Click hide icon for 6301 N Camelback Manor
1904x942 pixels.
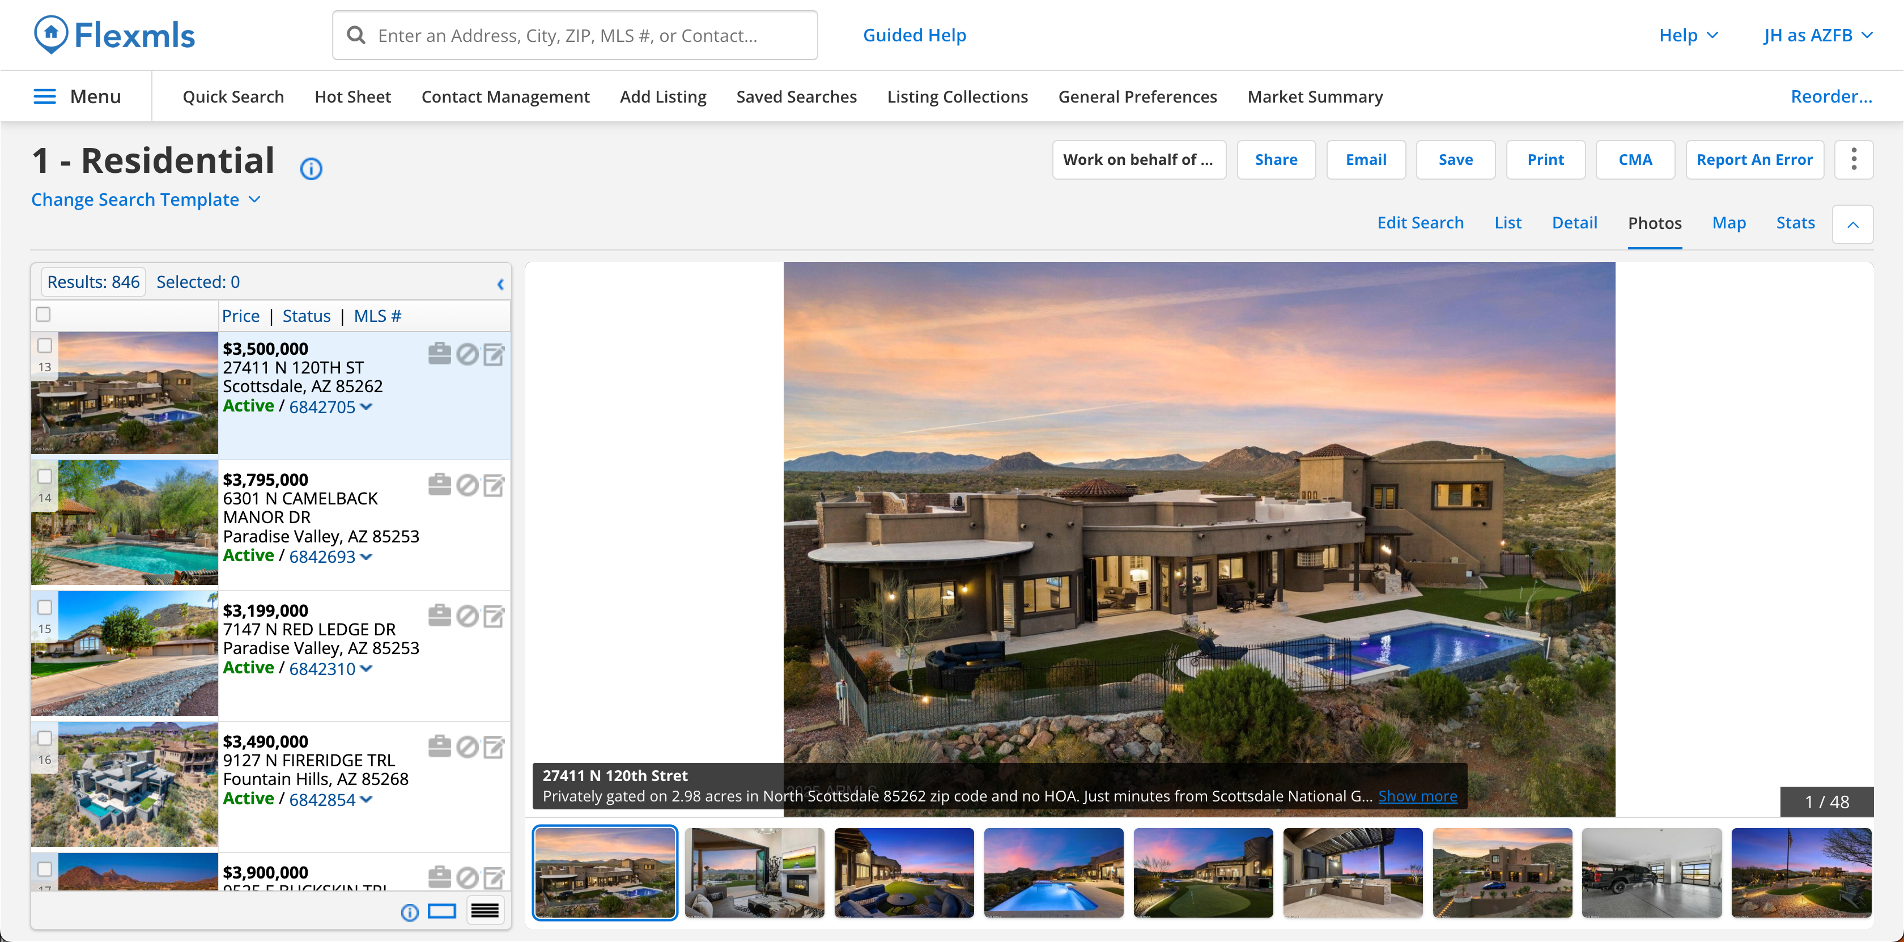click(466, 485)
